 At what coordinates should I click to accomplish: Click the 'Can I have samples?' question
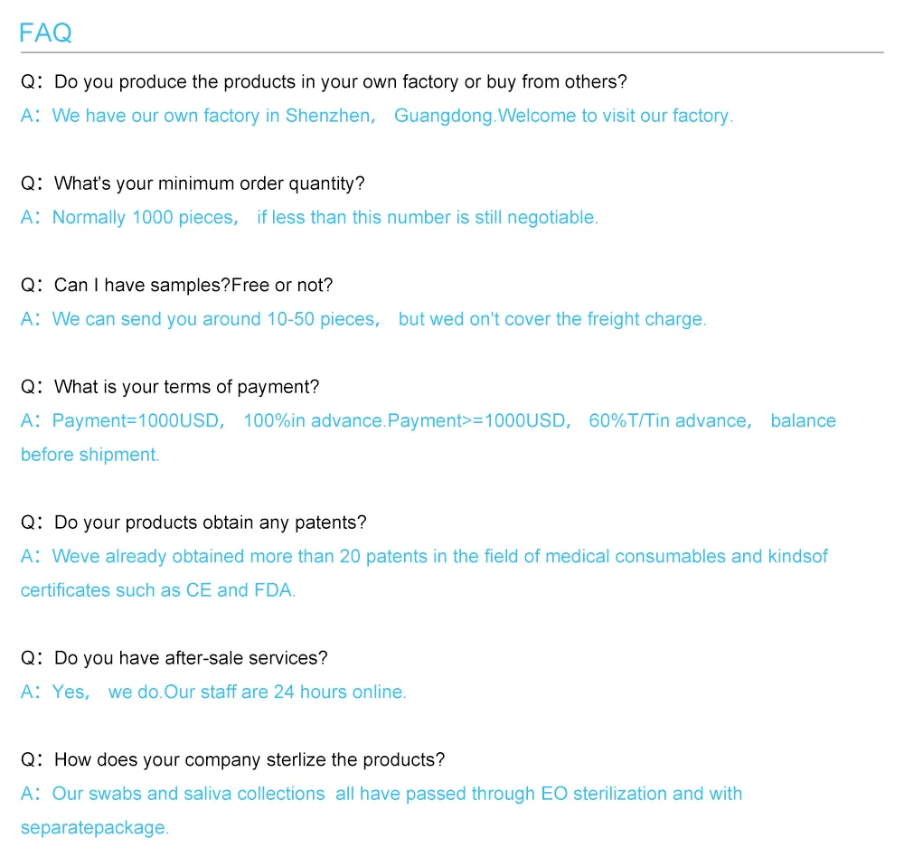click(x=177, y=285)
